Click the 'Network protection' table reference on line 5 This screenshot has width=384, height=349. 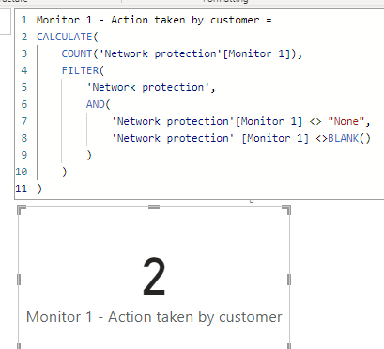(147, 87)
